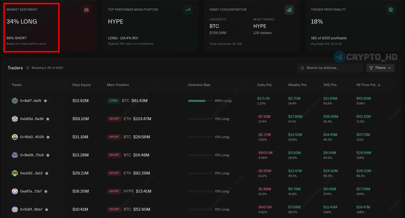405x218 pixels.
Task: Click the Main Position column header
Action: (118, 85)
